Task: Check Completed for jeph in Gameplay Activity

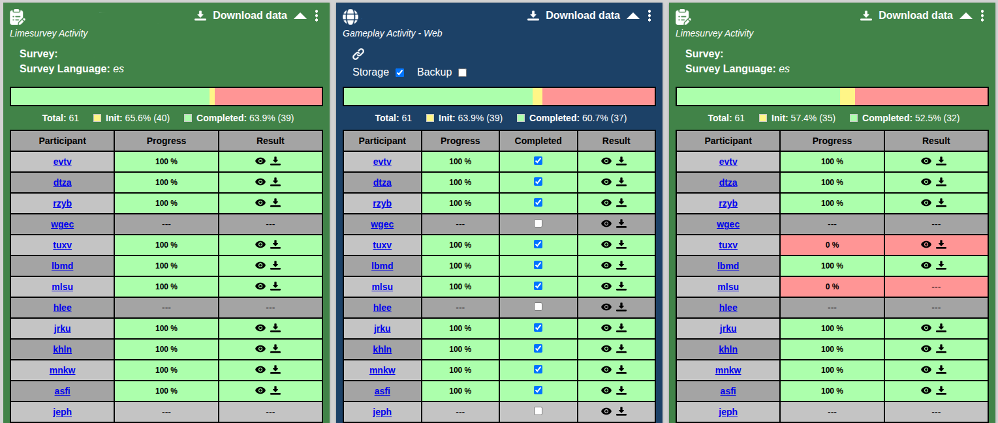Action: [538, 411]
